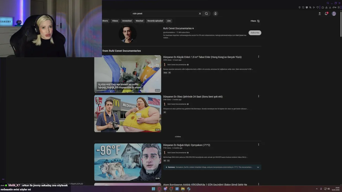Open YouTube notifications bell
342x192 pixels.
click(326, 14)
